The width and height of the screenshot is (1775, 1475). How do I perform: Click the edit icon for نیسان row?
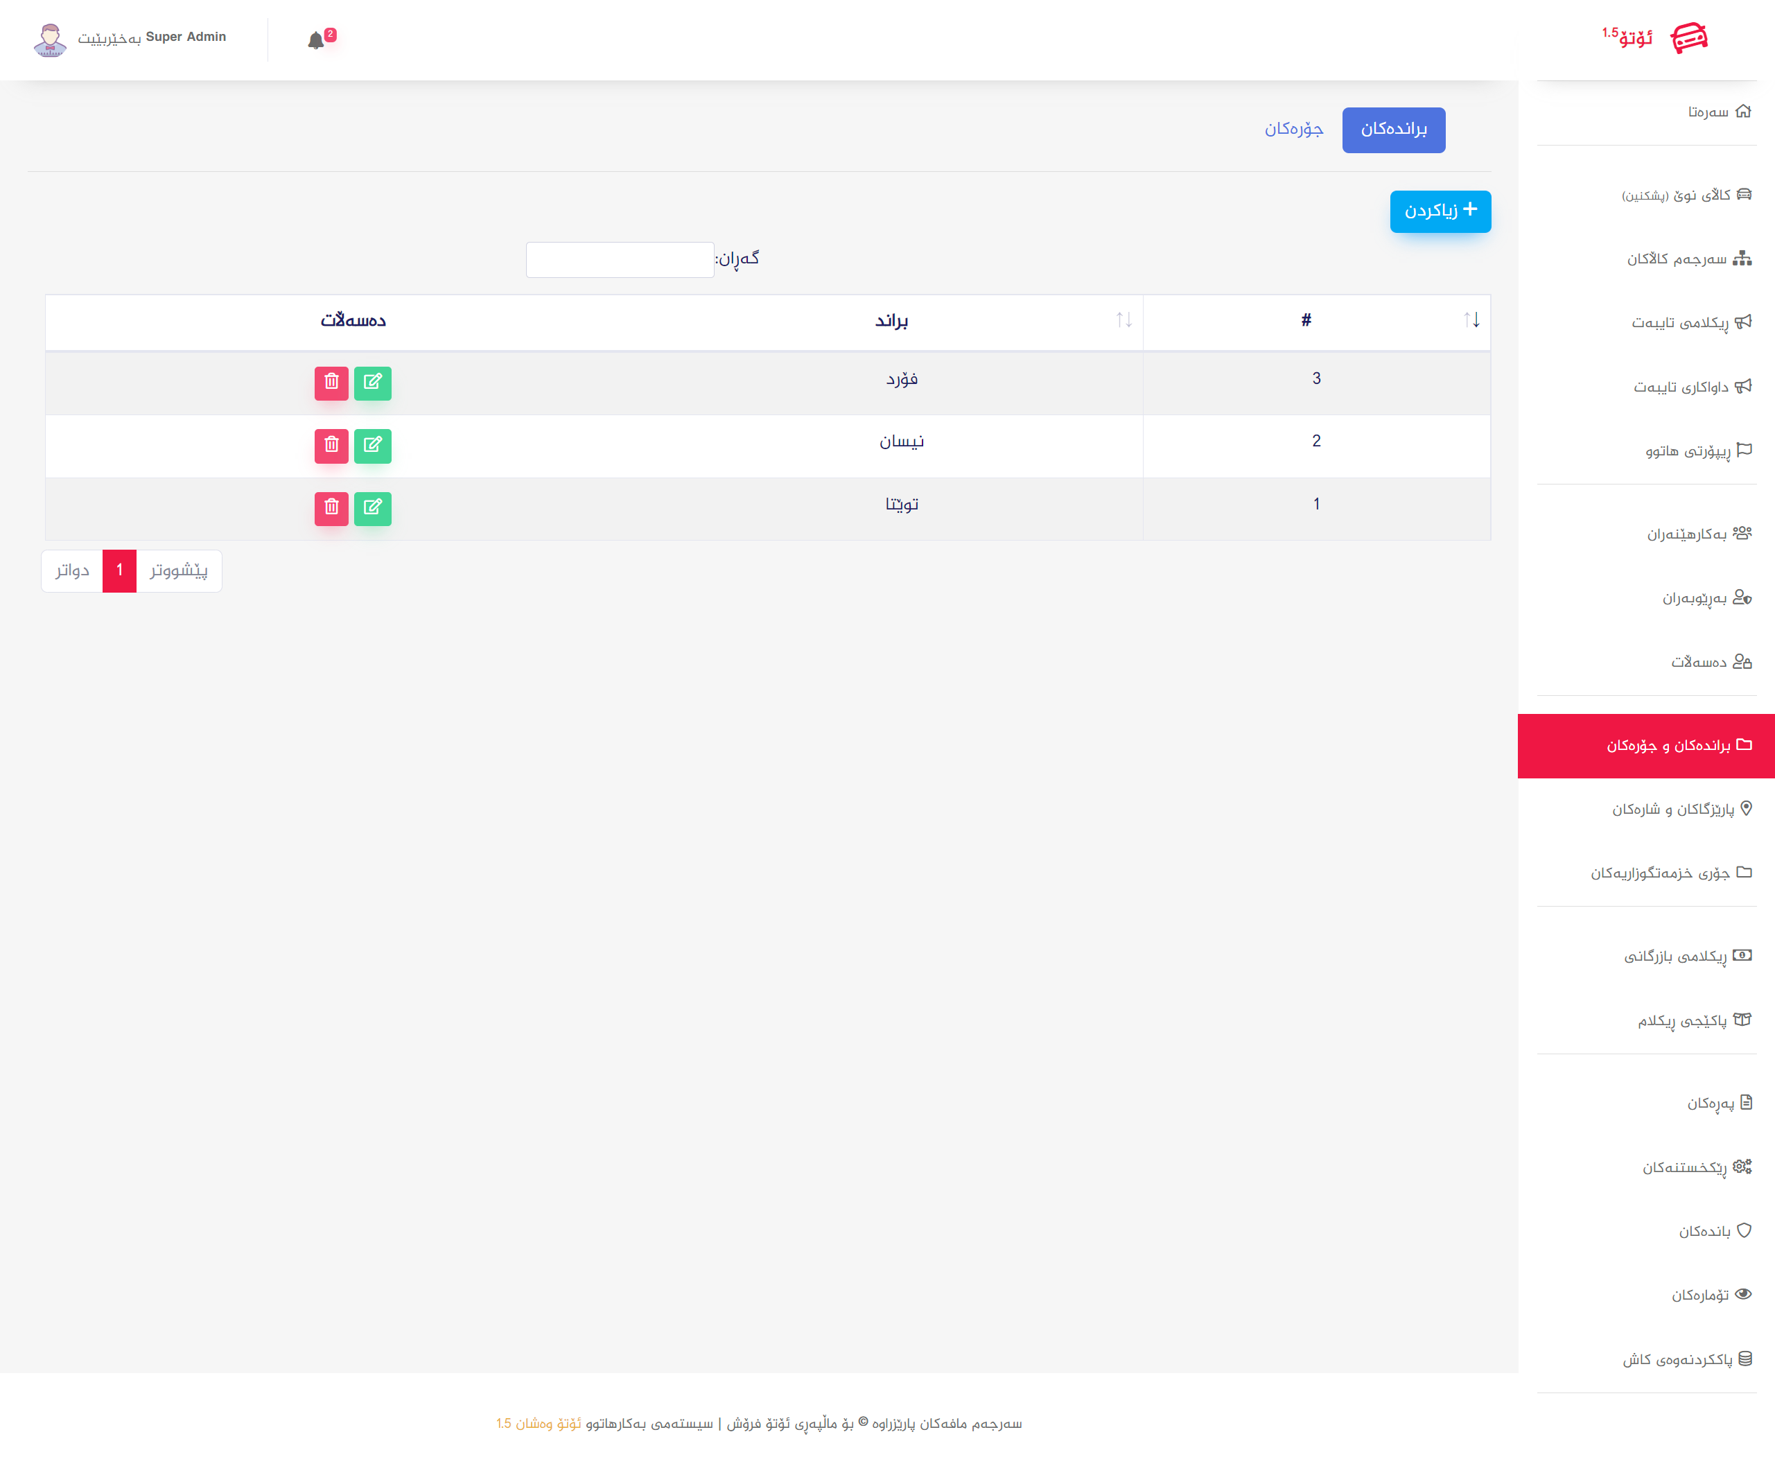click(373, 444)
